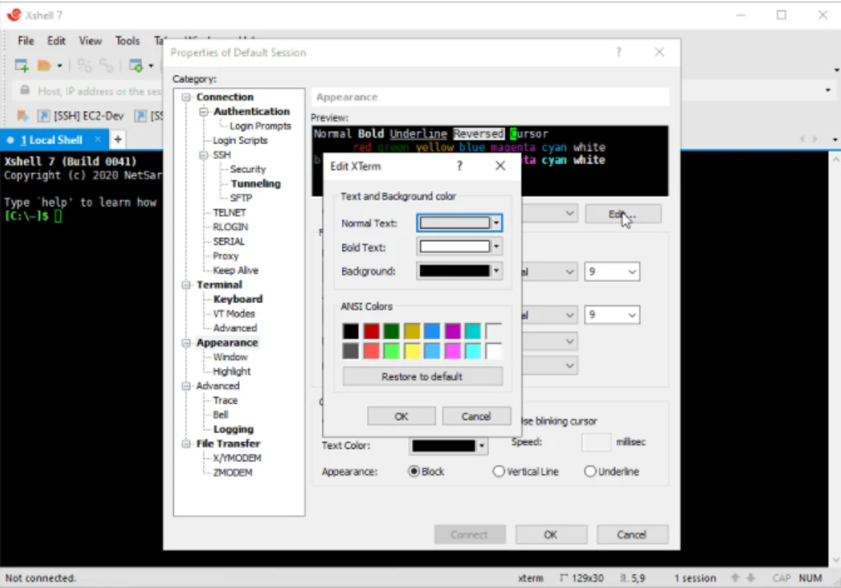This screenshot has height=588, width=841.
Task: Close the Local Shell tab
Action: 97,139
